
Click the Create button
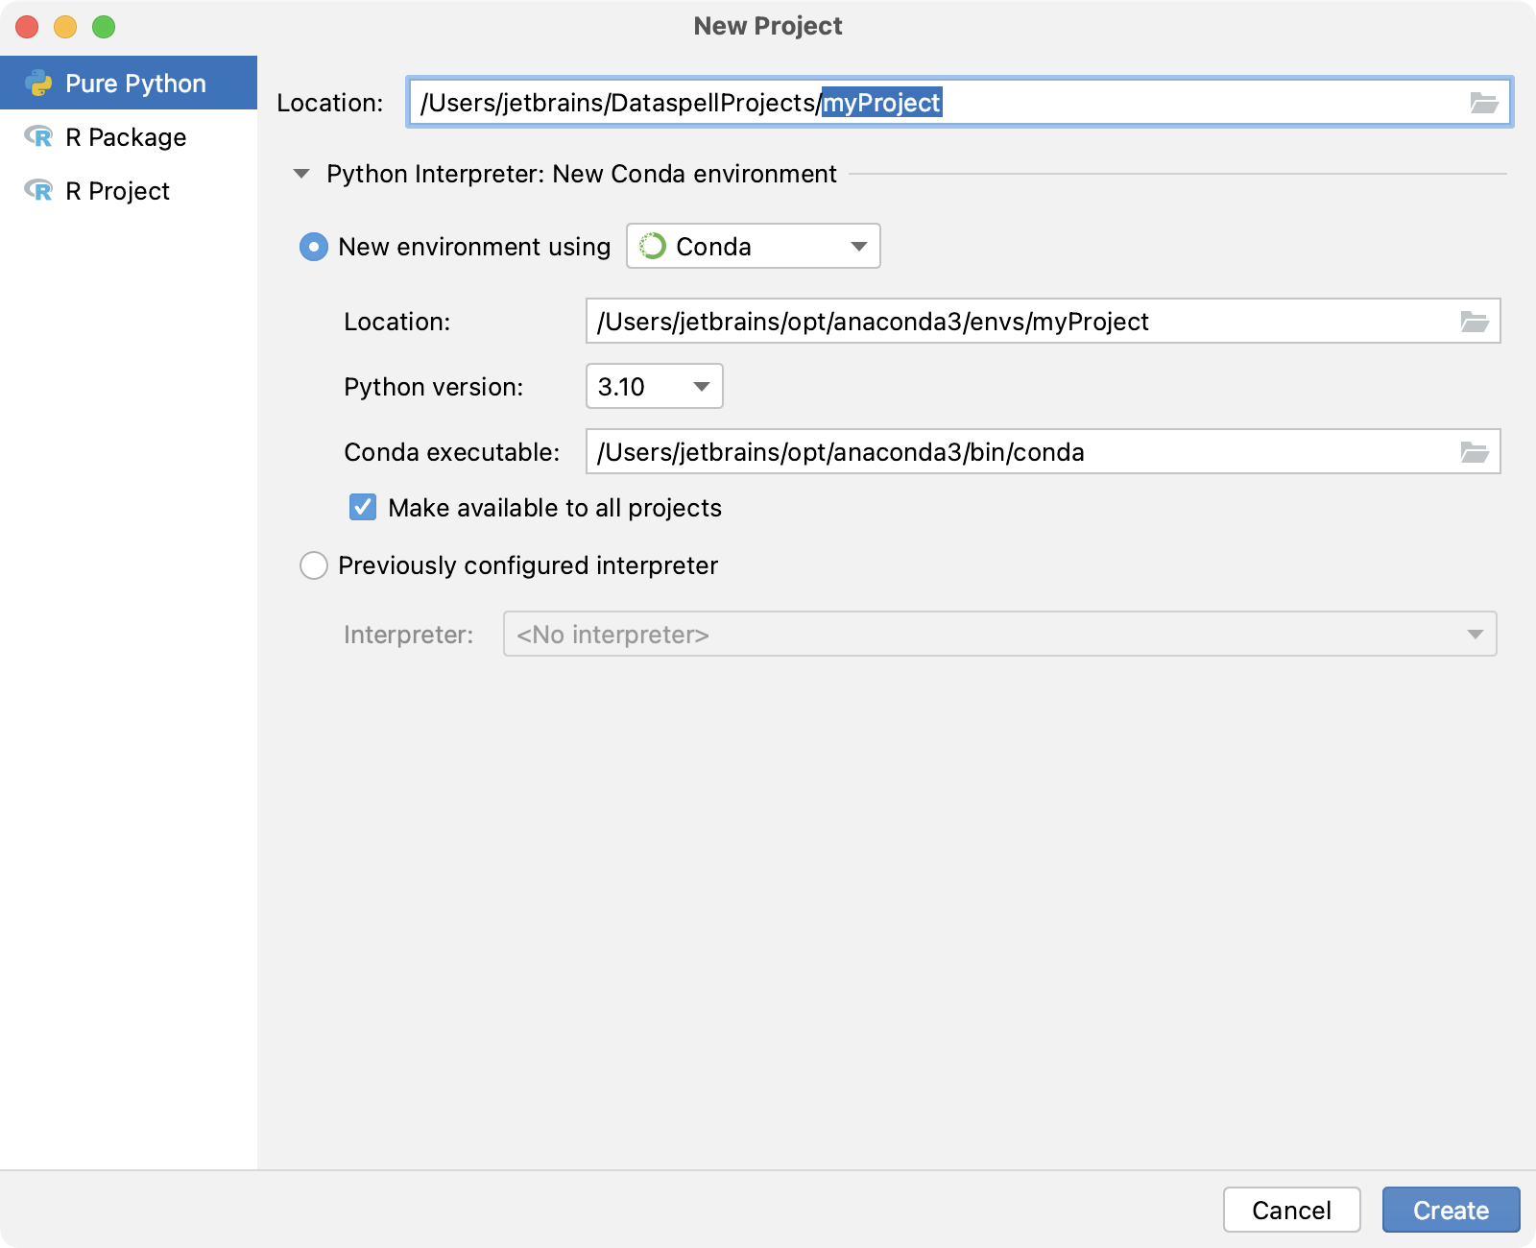pyautogui.click(x=1452, y=1210)
